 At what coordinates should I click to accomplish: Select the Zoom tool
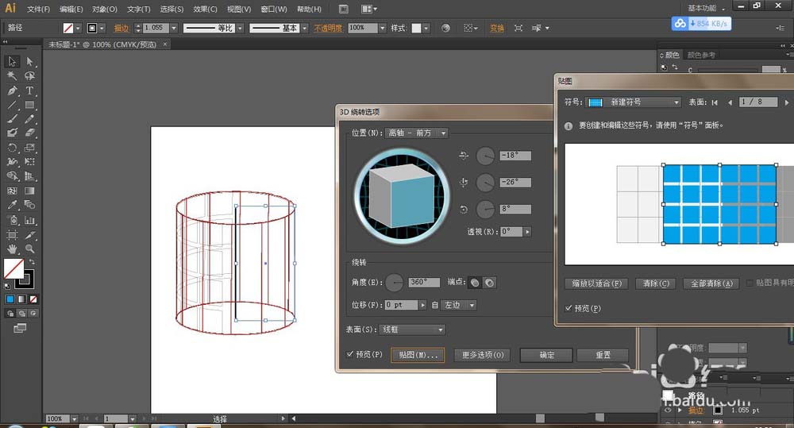pos(30,249)
